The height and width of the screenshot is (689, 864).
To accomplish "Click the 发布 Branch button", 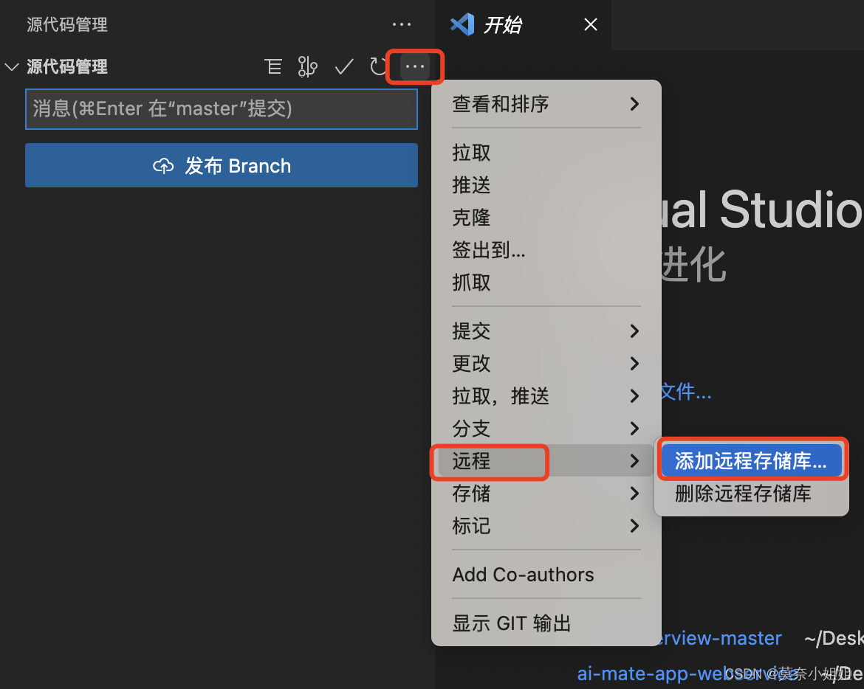I will (221, 165).
